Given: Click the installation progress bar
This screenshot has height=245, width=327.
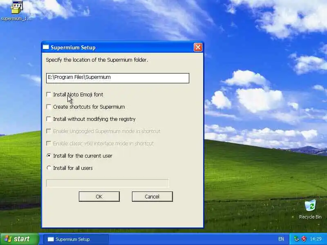Looking at the screenshot, I should (107, 183).
